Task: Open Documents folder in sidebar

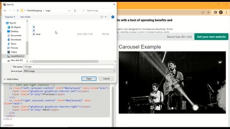Action: pos(14,35)
